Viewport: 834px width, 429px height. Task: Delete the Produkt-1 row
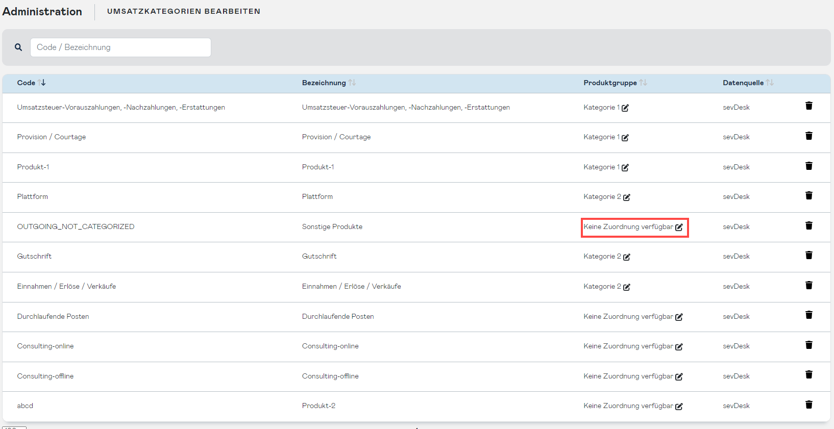pos(809,166)
